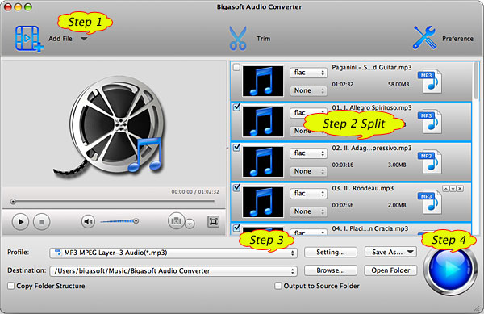The image size is (484, 314).
Task: Open snapshot options dropdown arrow
Action: click(190, 224)
